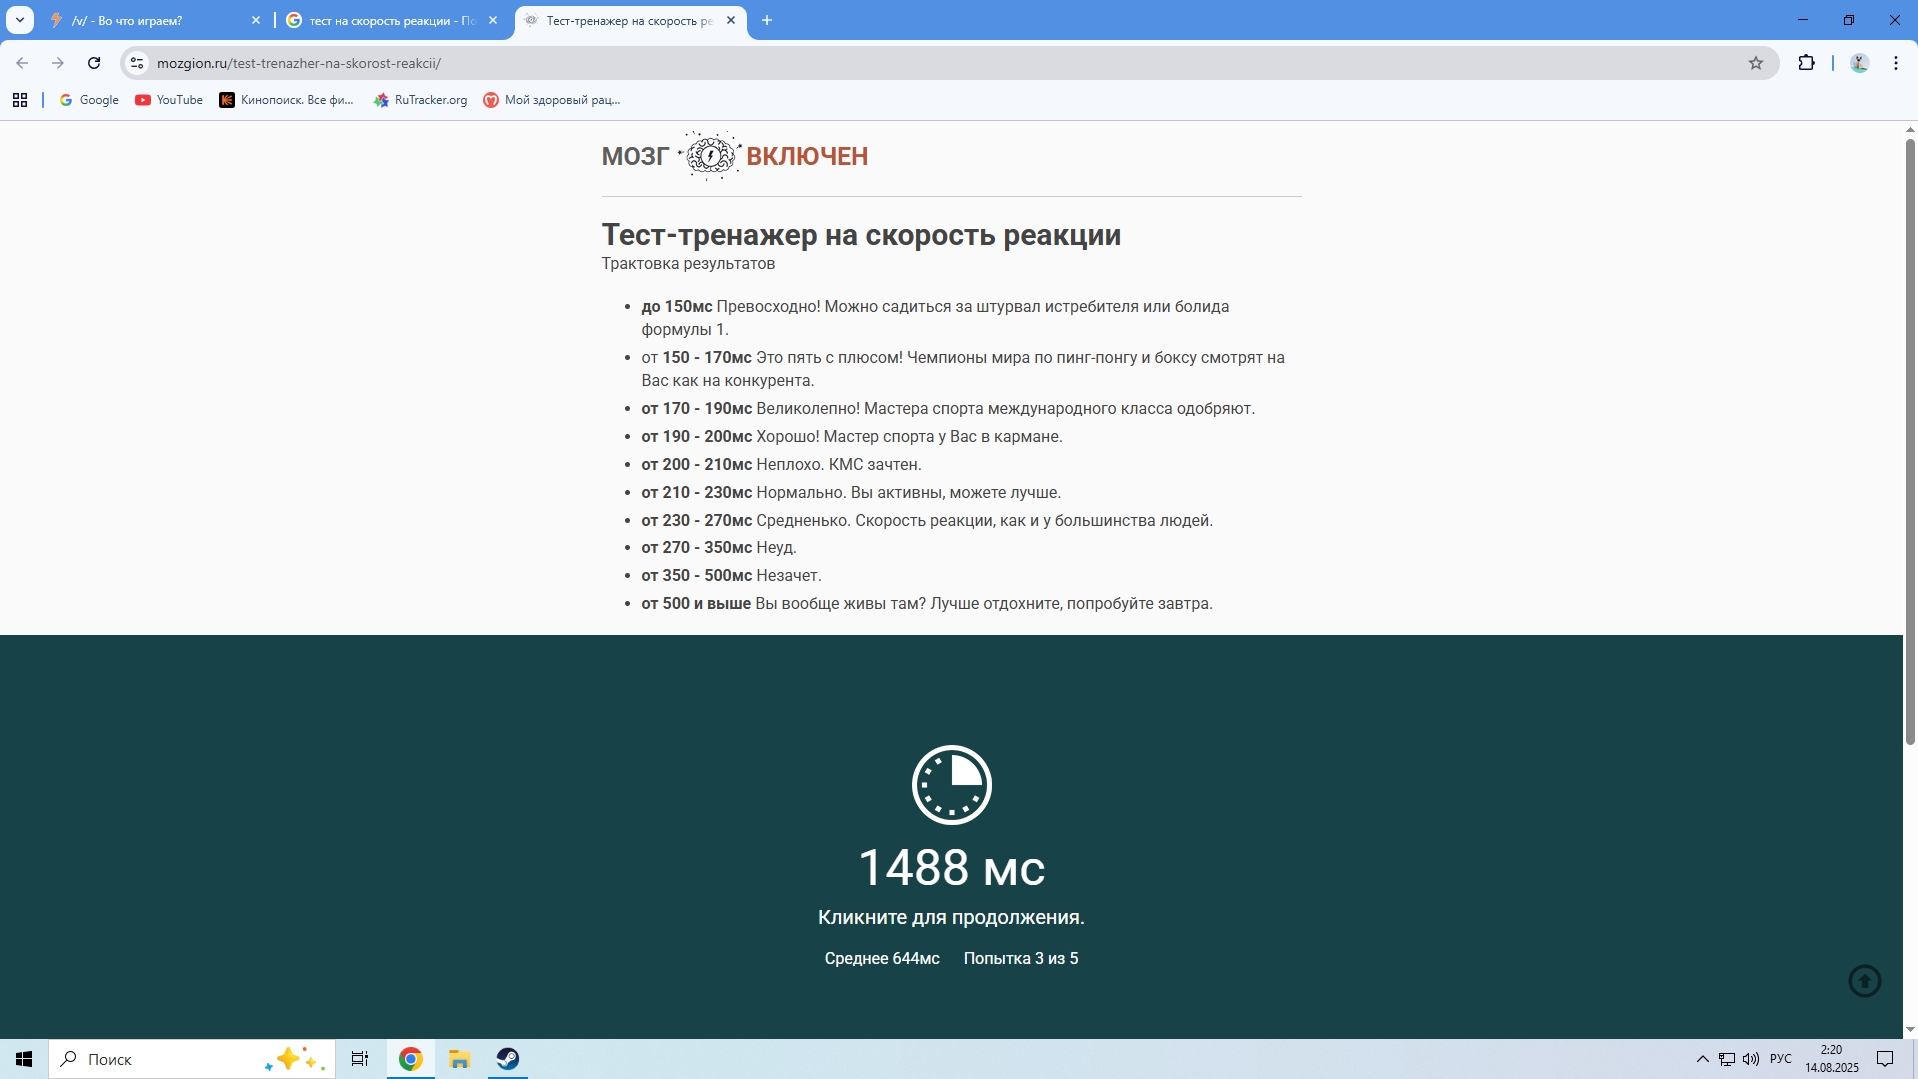Click the brain logo in header
1918x1079 pixels.
pos(710,156)
